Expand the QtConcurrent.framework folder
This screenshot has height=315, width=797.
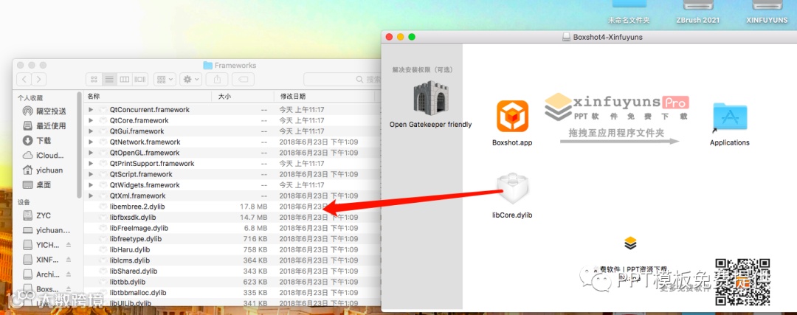click(91, 110)
